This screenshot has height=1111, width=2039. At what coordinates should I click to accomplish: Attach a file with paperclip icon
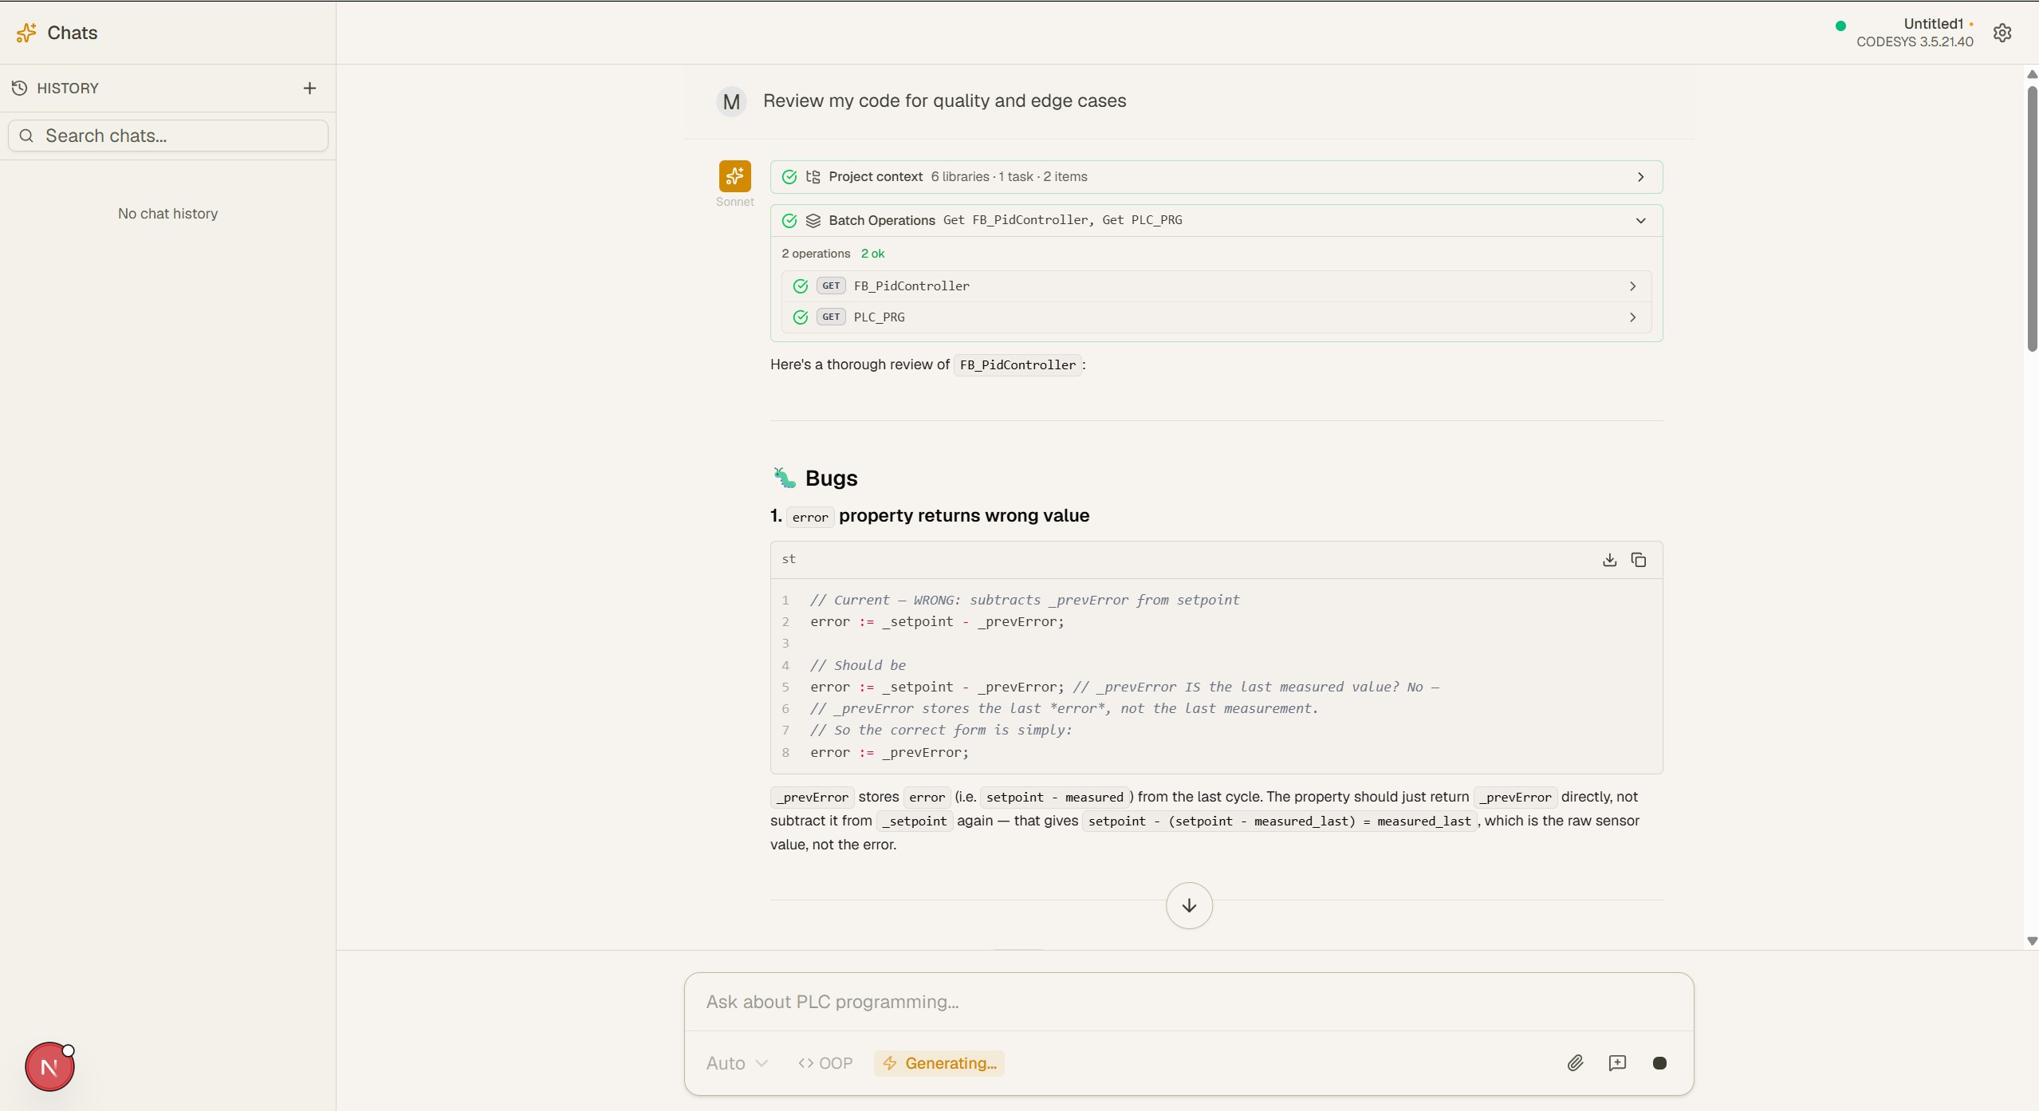(x=1575, y=1063)
